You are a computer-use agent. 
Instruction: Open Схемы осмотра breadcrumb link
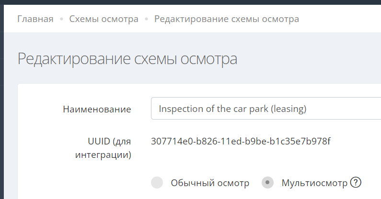click(x=104, y=19)
